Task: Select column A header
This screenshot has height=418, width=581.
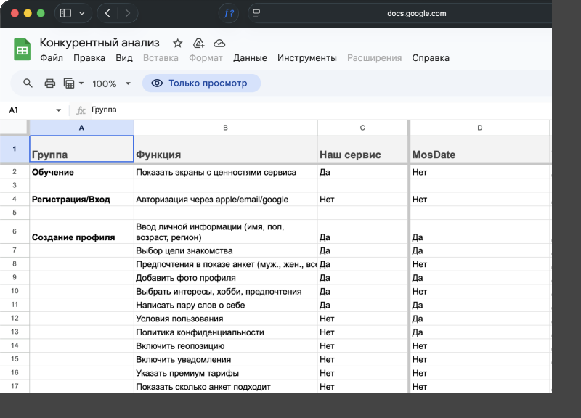Action: [x=81, y=128]
